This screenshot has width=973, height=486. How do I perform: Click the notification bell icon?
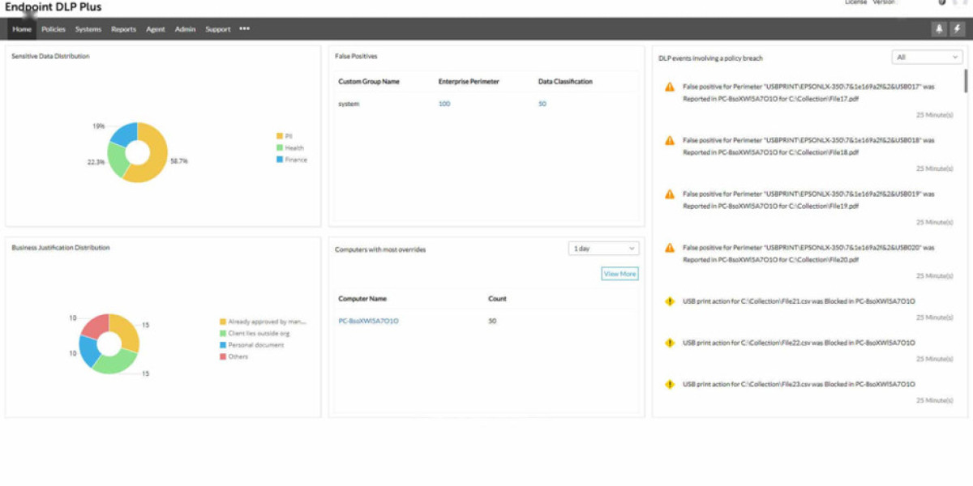tap(940, 29)
